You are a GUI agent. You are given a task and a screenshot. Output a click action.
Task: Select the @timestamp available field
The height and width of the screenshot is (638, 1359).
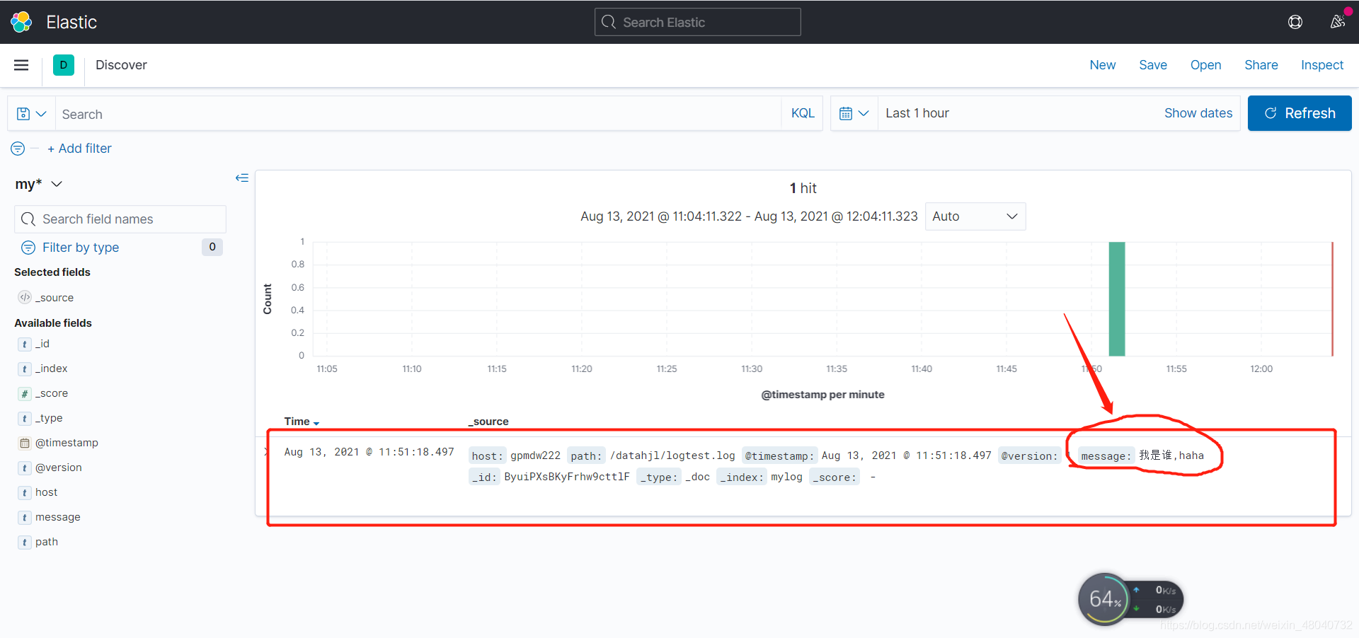coord(67,443)
